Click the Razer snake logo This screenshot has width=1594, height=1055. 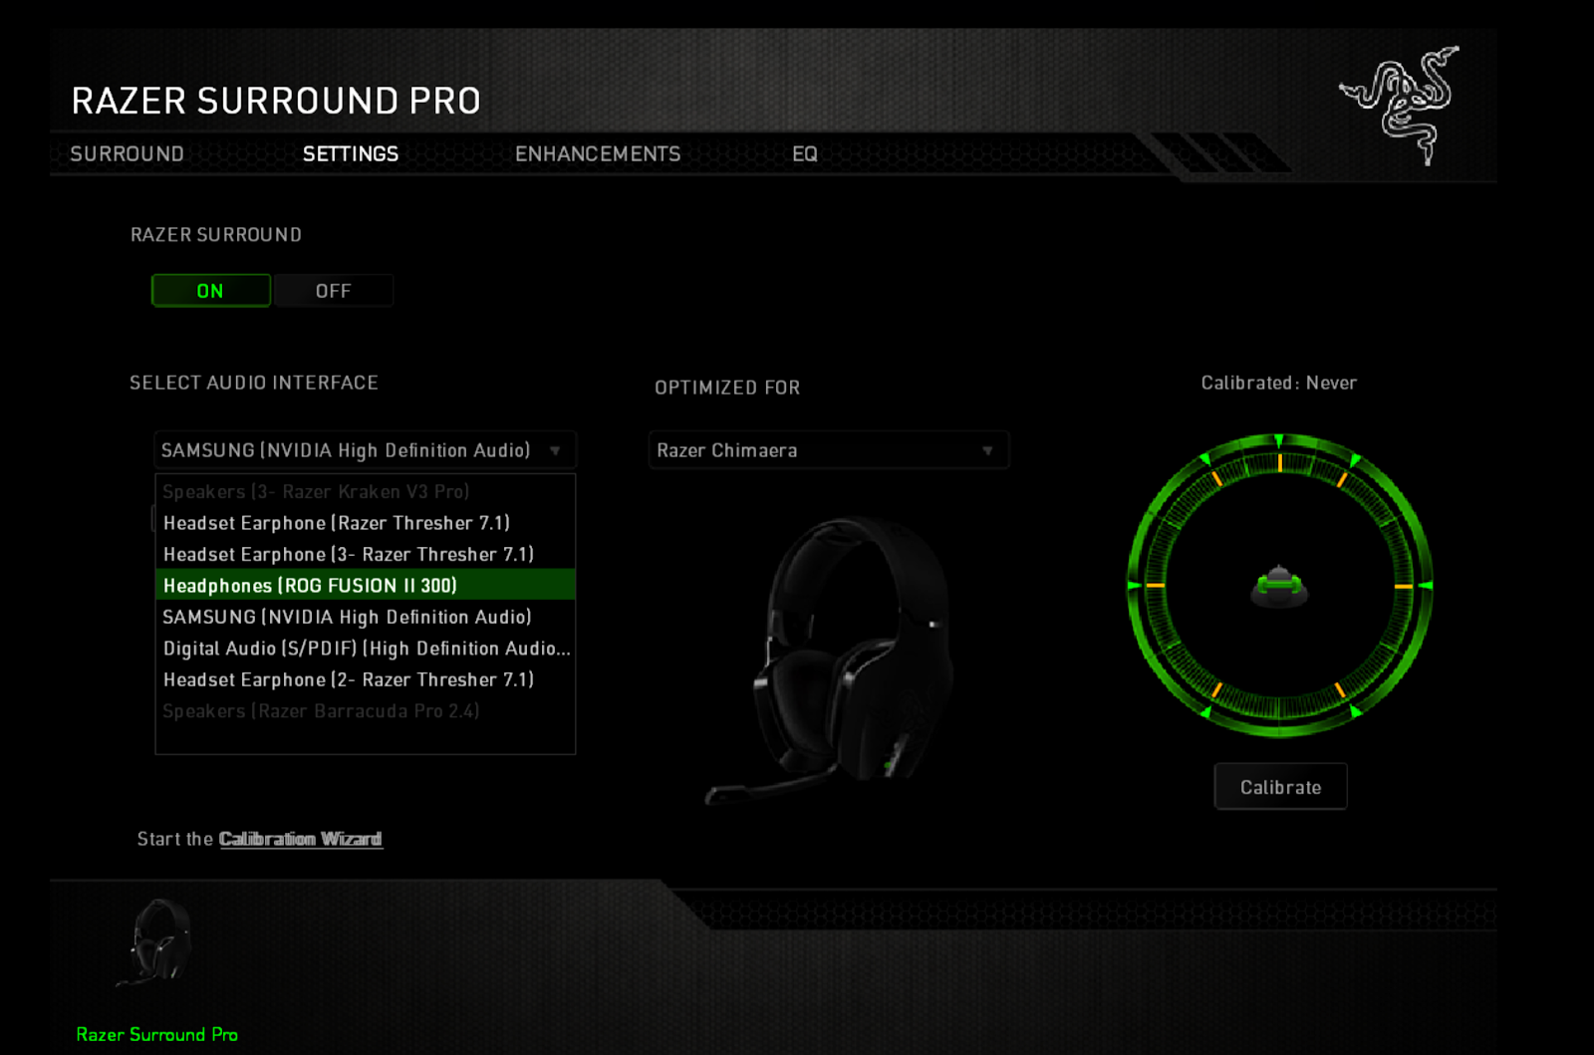(1400, 105)
